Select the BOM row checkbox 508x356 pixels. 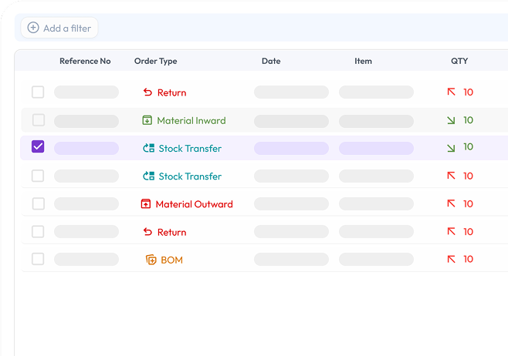click(38, 260)
